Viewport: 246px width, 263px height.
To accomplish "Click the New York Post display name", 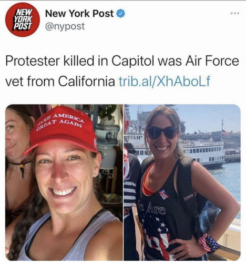I will pos(79,14).
